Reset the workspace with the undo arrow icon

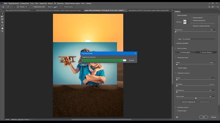point(177,117)
